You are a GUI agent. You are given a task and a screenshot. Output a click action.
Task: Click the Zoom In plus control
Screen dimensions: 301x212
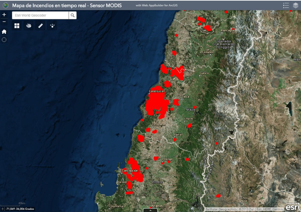[4, 14]
